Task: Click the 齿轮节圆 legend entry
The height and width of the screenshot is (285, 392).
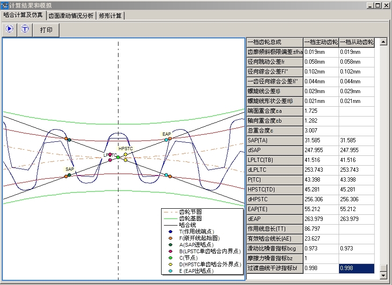Action: coord(183,212)
